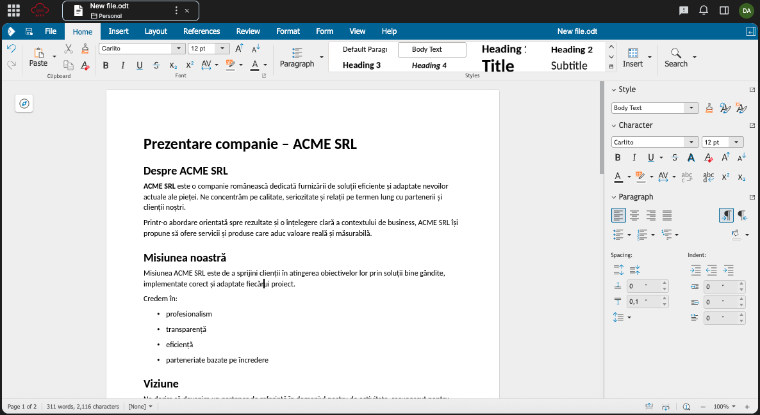Viewport: 760px width, 415px height.
Task: Toggle Italic in the sidebar Character panel
Action: coord(634,158)
